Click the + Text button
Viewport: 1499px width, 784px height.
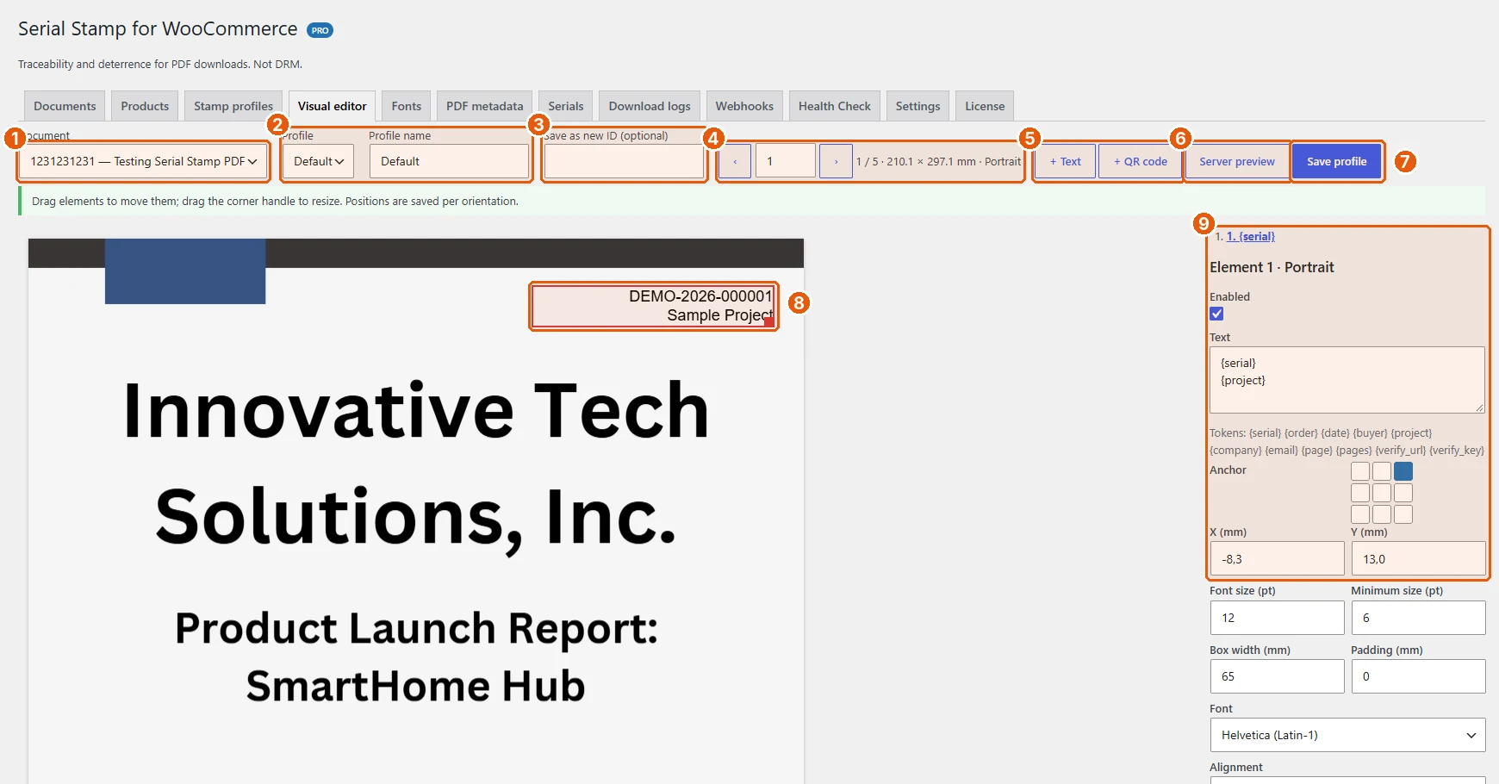pyautogui.click(x=1065, y=161)
